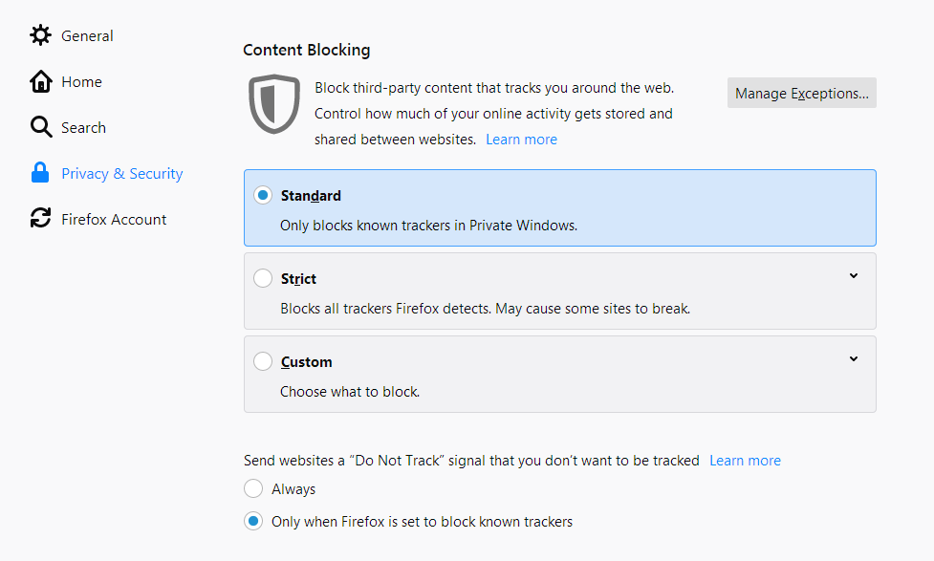This screenshot has width=934, height=561.
Task: Click the Home settings label
Action: pos(81,81)
